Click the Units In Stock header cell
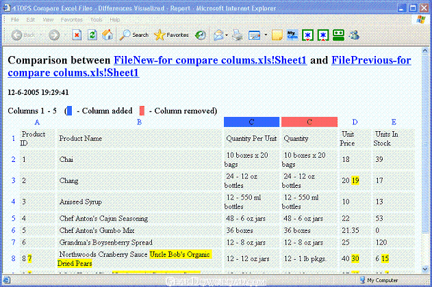This screenshot has height=287, width=432. coord(394,139)
